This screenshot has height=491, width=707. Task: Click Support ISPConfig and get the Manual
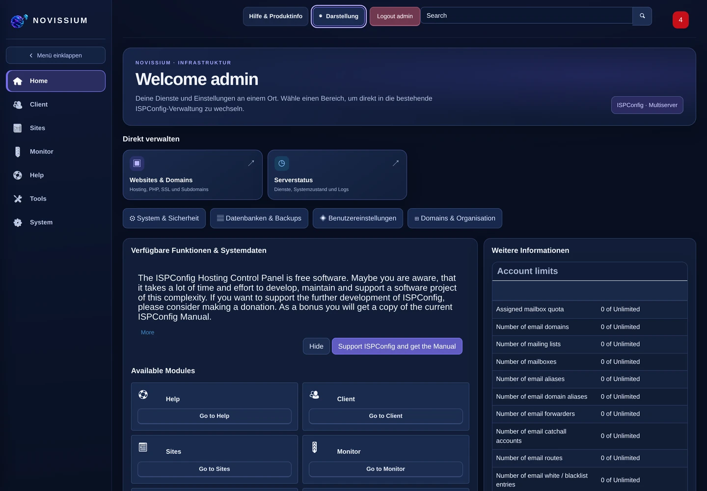coord(397,346)
